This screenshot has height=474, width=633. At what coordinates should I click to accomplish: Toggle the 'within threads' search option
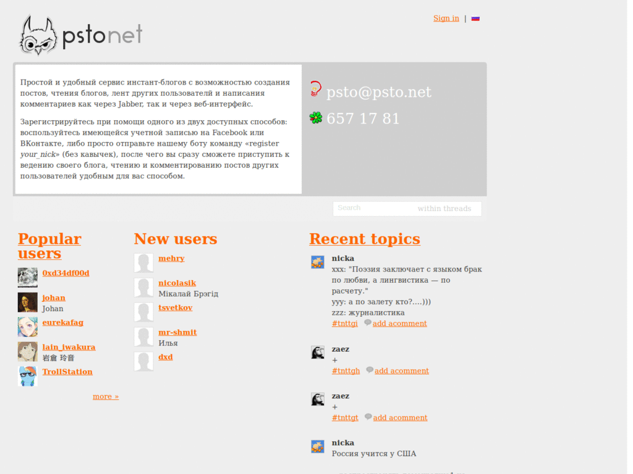click(444, 208)
